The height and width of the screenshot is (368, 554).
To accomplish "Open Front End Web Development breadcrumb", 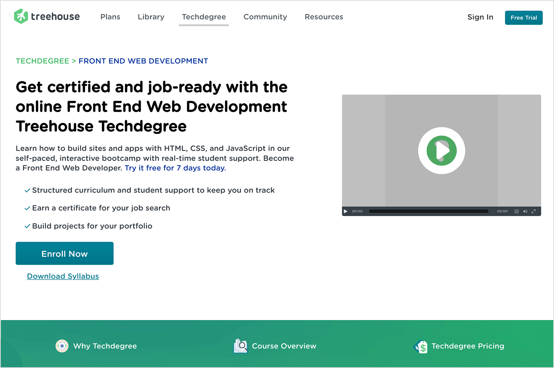I will (143, 61).
